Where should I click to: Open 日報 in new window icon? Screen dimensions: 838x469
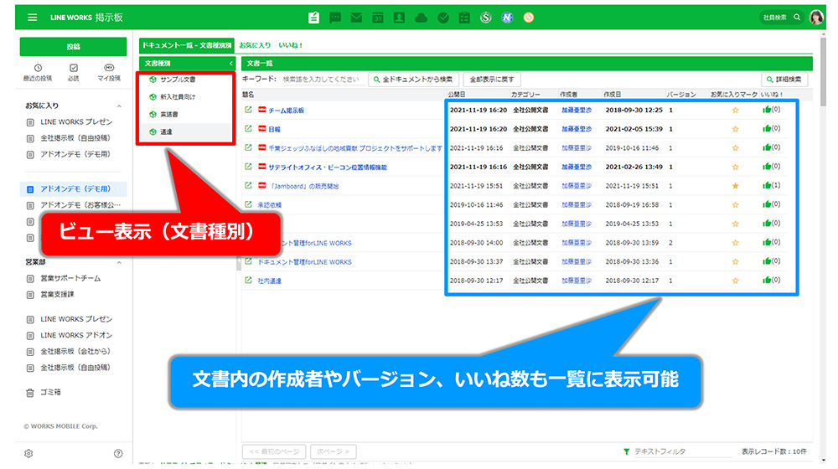(248, 129)
